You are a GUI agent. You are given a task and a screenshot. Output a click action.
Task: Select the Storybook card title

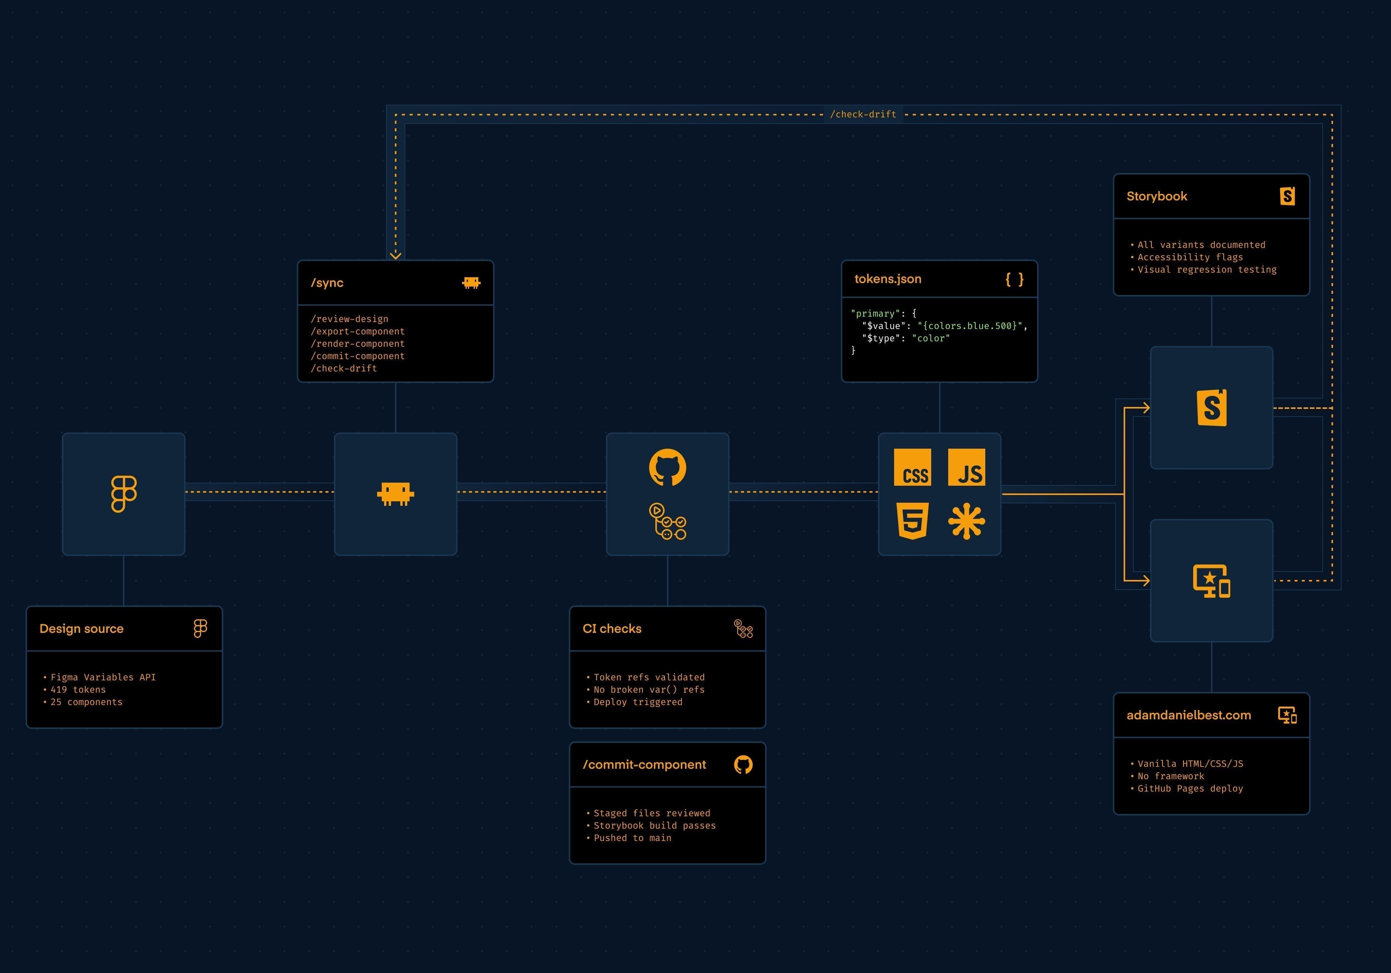(x=1156, y=196)
